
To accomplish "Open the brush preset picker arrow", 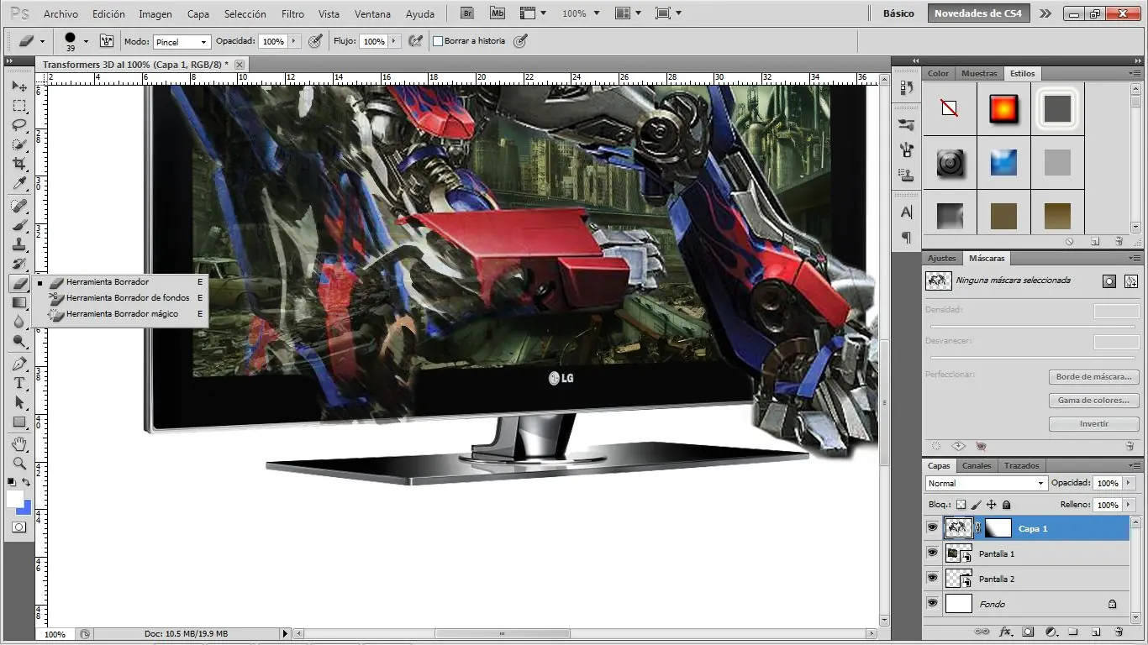I will [85, 41].
